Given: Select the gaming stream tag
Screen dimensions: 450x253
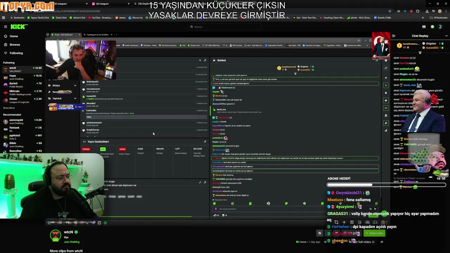Looking at the screenshot, I should coord(122,196).
